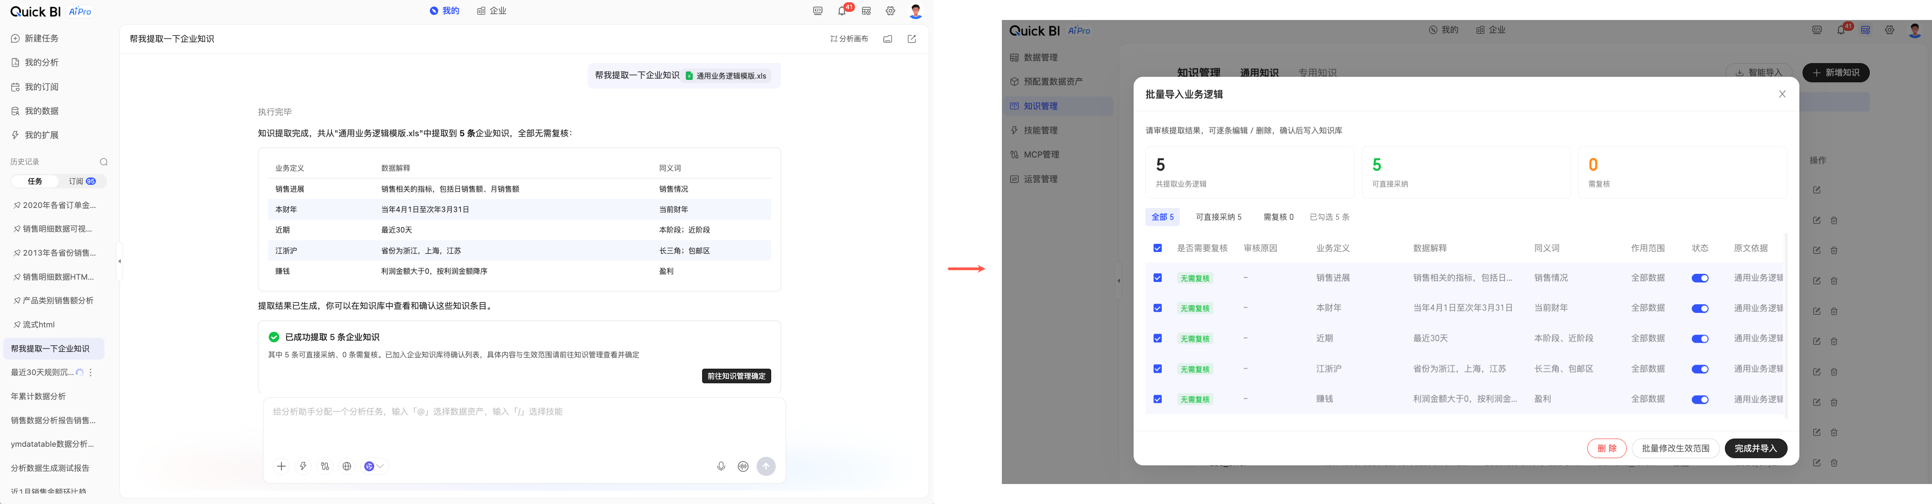Open the 产品类别销售额分析 history item

click(54, 301)
